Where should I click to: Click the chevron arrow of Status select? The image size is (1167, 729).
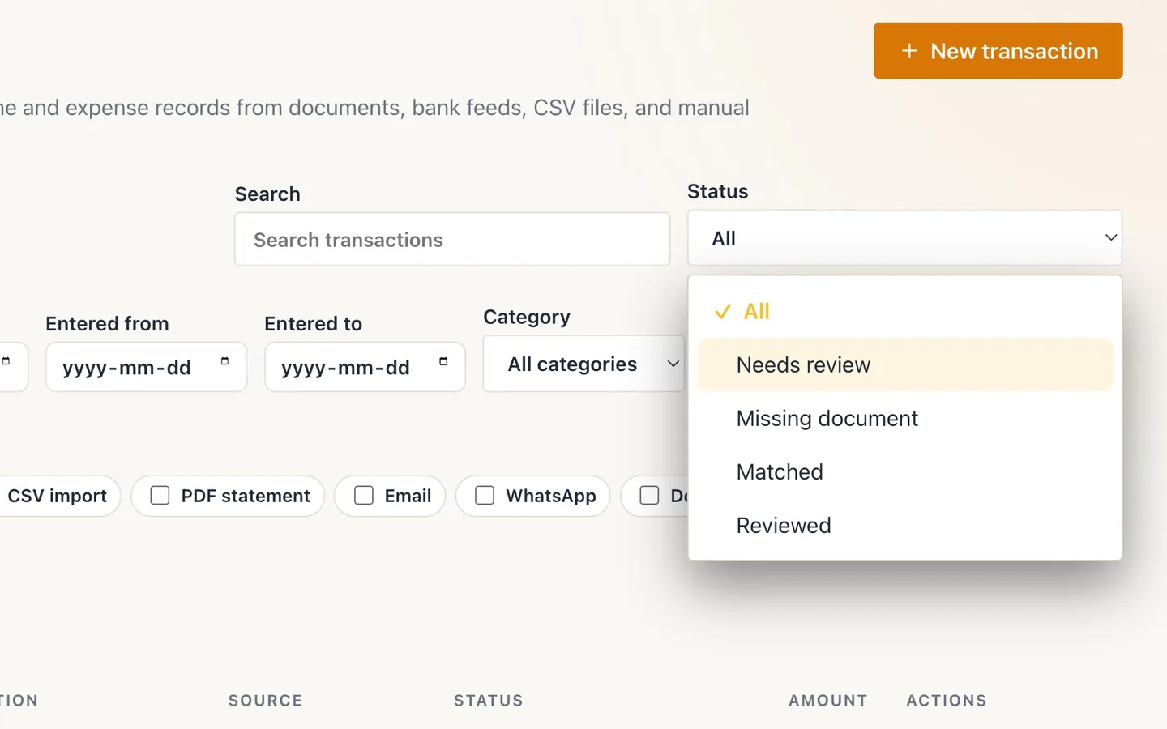[1111, 238]
